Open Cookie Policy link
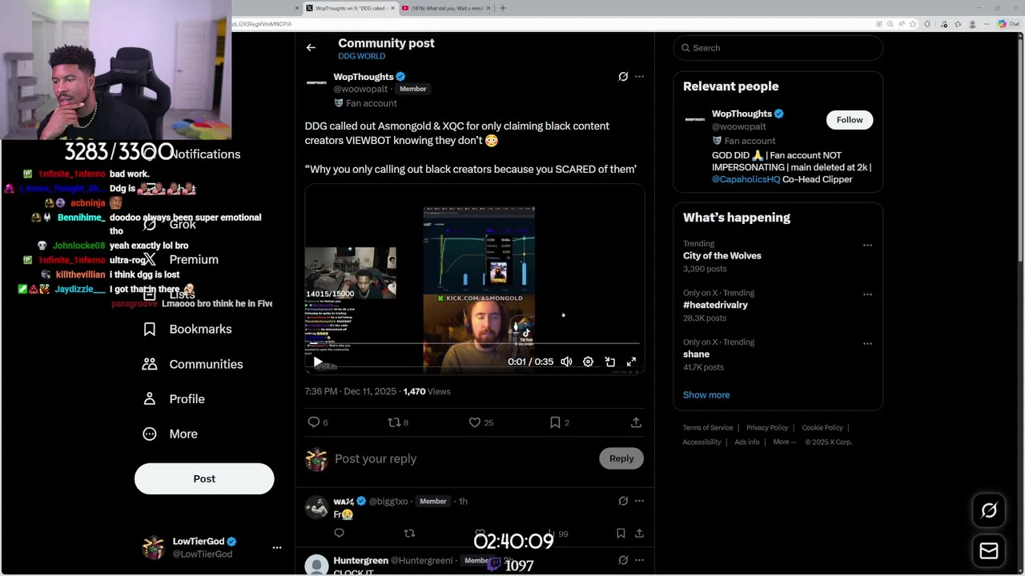The height and width of the screenshot is (576, 1025). coord(822,428)
